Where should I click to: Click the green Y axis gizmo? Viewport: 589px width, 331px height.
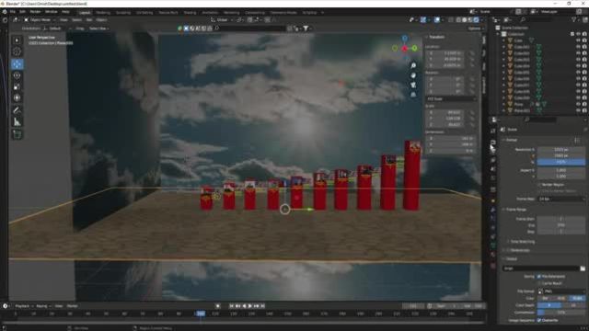[x=414, y=48]
